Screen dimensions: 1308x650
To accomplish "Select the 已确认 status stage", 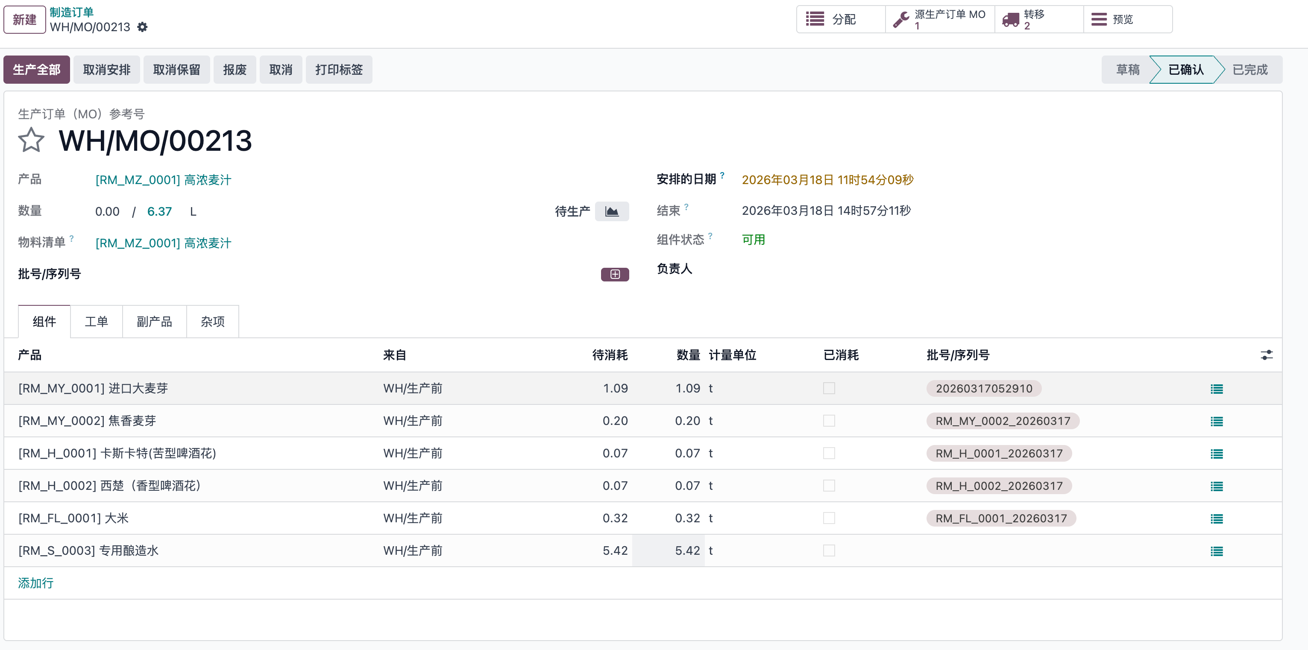I will tap(1186, 70).
